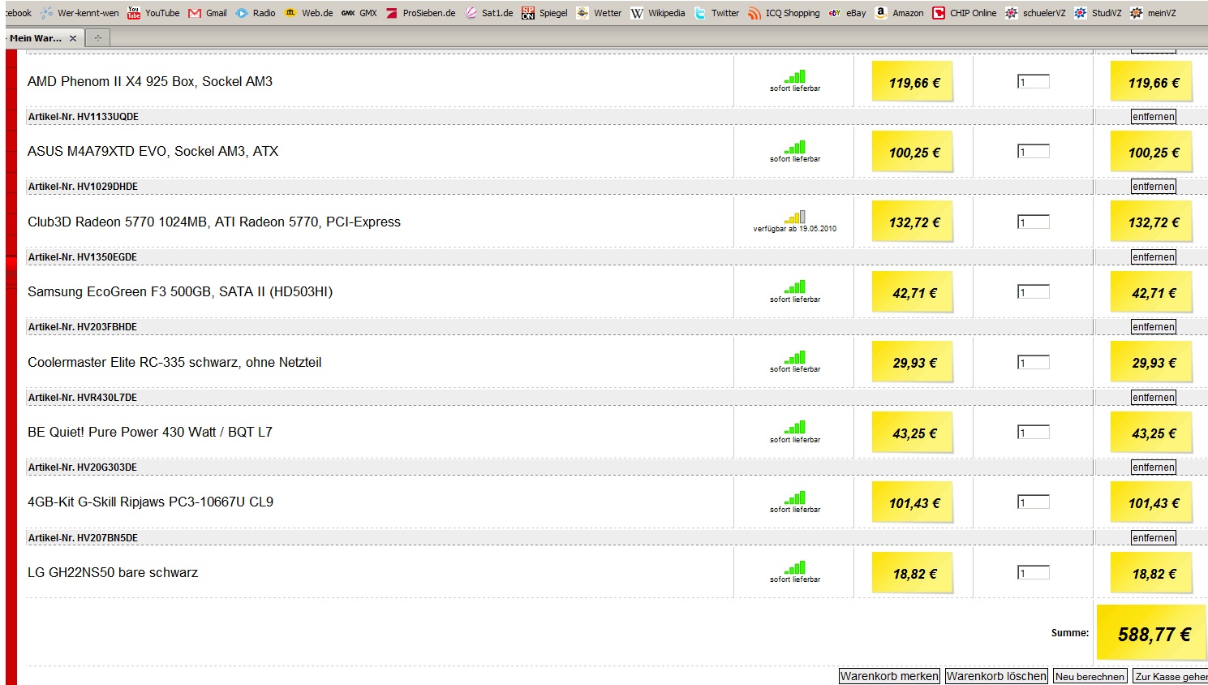1208x685 pixels.
Task: Click availability icon for LG GH22NS50
Action: [x=795, y=567]
